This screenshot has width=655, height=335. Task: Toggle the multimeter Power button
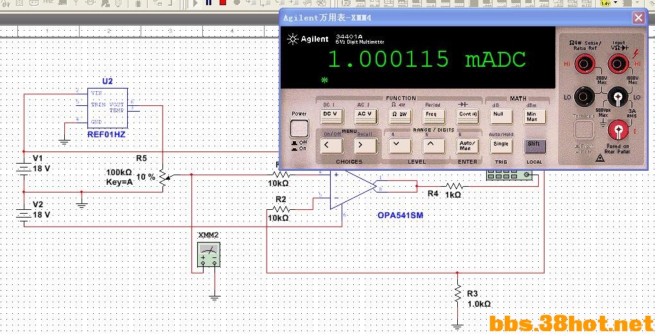[x=299, y=128]
